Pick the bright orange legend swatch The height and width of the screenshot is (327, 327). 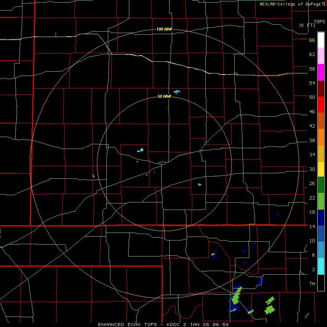click(321, 137)
